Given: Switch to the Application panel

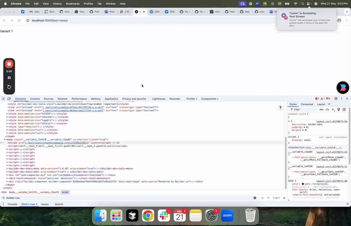Looking at the screenshot, I should 111,99.
